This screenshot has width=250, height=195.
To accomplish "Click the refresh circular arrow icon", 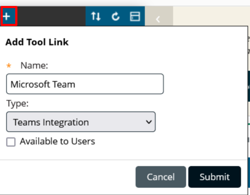I will [115, 16].
